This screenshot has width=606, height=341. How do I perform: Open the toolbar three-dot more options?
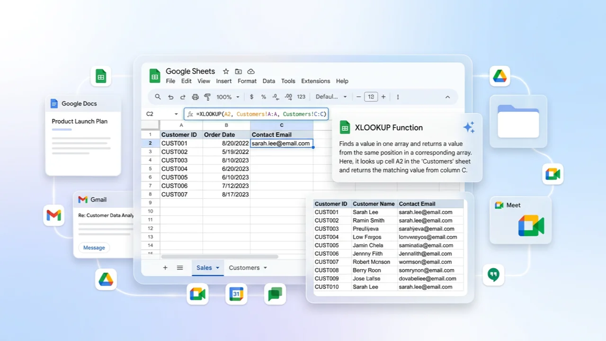point(398,97)
